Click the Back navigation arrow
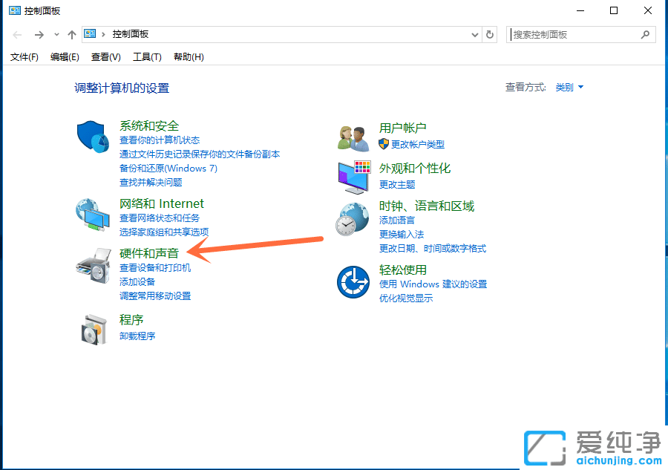The width and height of the screenshot is (668, 470). pyautogui.click(x=17, y=34)
